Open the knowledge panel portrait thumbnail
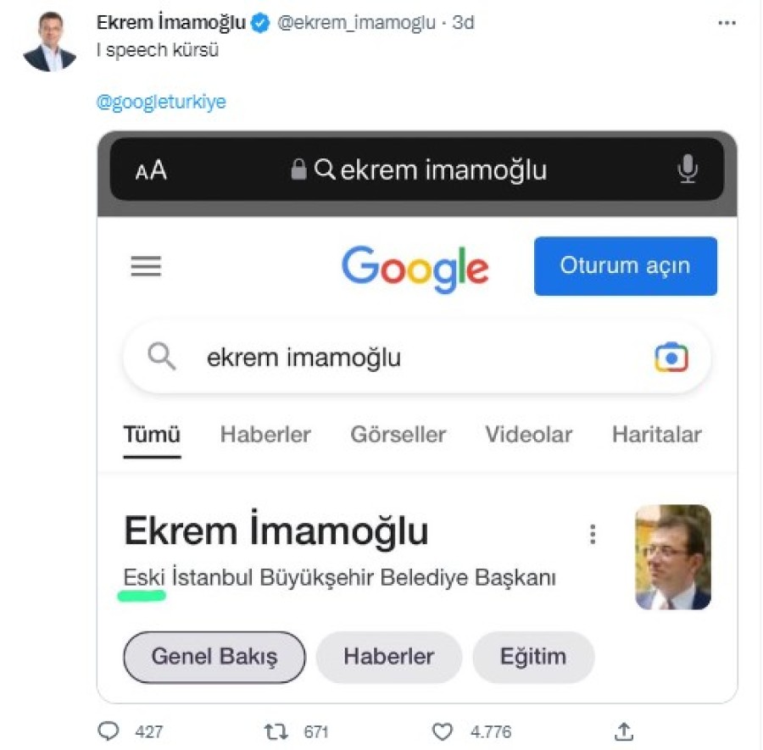Screen dimensions: 763x750 point(673,557)
